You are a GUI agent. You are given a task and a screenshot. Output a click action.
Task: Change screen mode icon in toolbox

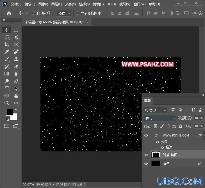click(x=16, y=126)
